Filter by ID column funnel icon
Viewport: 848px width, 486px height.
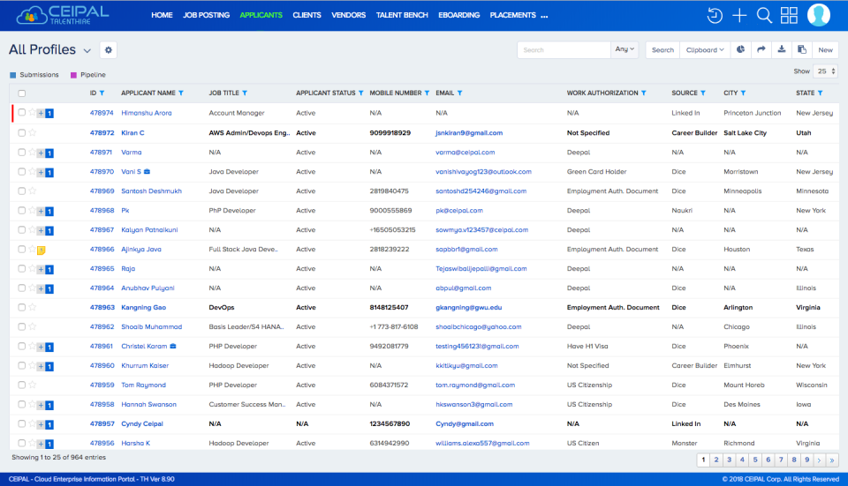pyautogui.click(x=102, y=93)
